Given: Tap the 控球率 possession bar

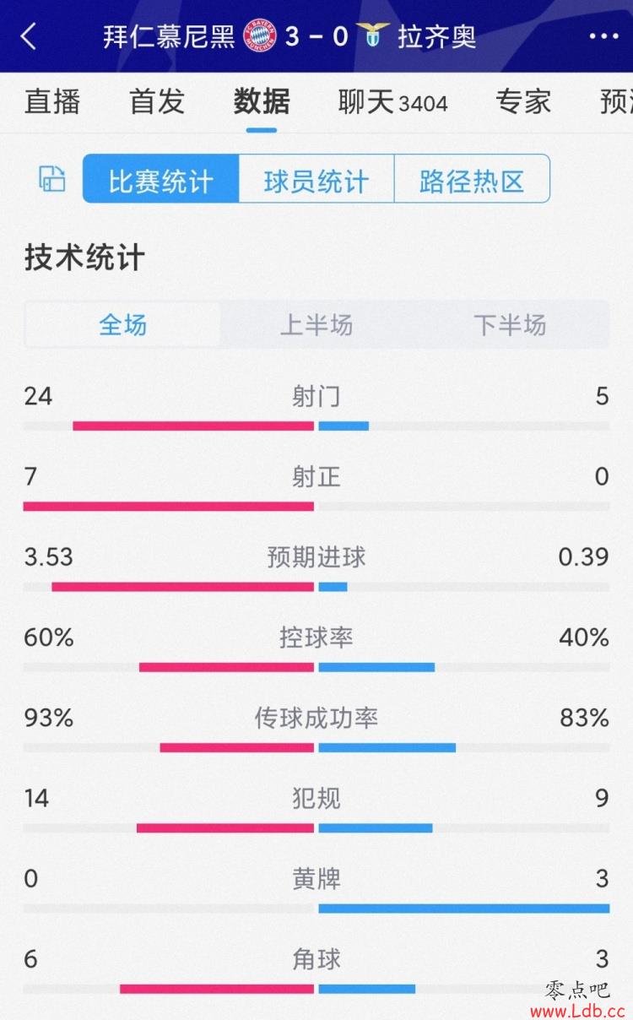Looking at the screenshot, I should click(x=316, y=667).
